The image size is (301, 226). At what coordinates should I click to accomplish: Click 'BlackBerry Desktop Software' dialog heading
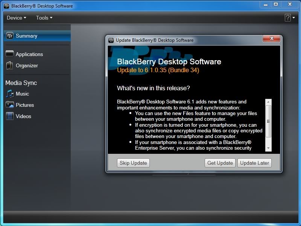[x=169, y=62]
